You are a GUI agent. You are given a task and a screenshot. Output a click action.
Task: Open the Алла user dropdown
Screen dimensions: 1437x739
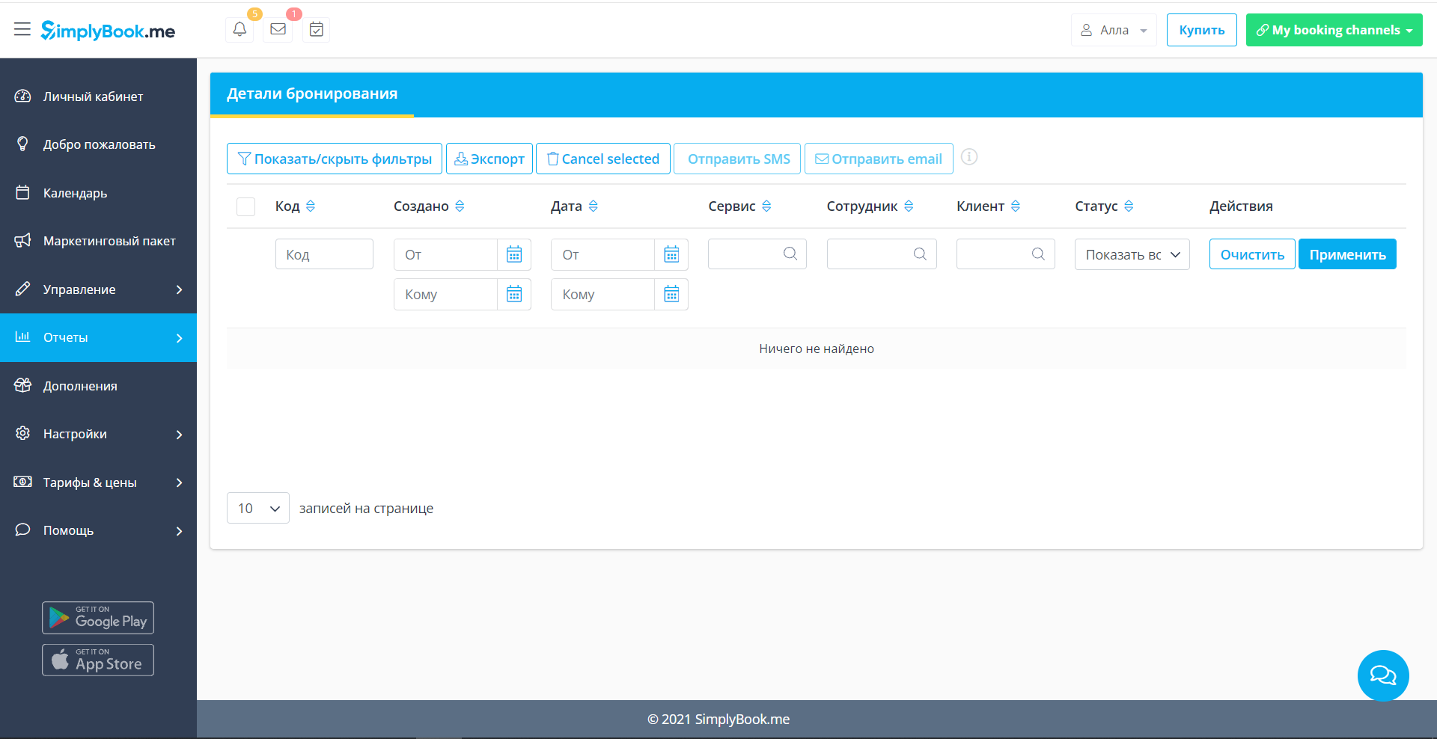click(1114, 30)
